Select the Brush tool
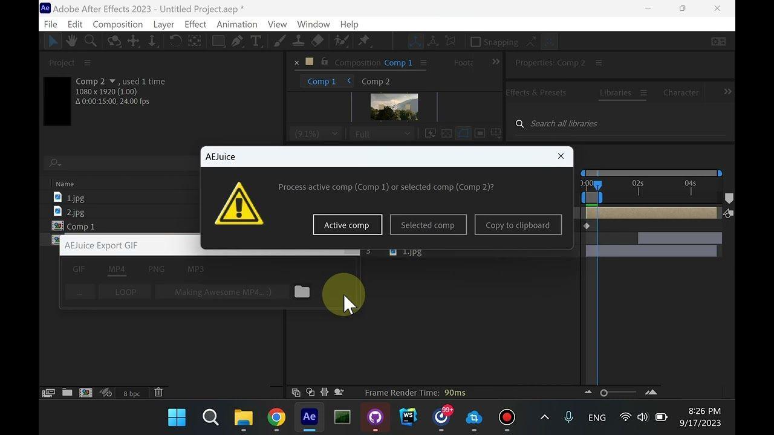Image resolution: width=774 pixels, height=435 pixels. [x=280, y=41]
